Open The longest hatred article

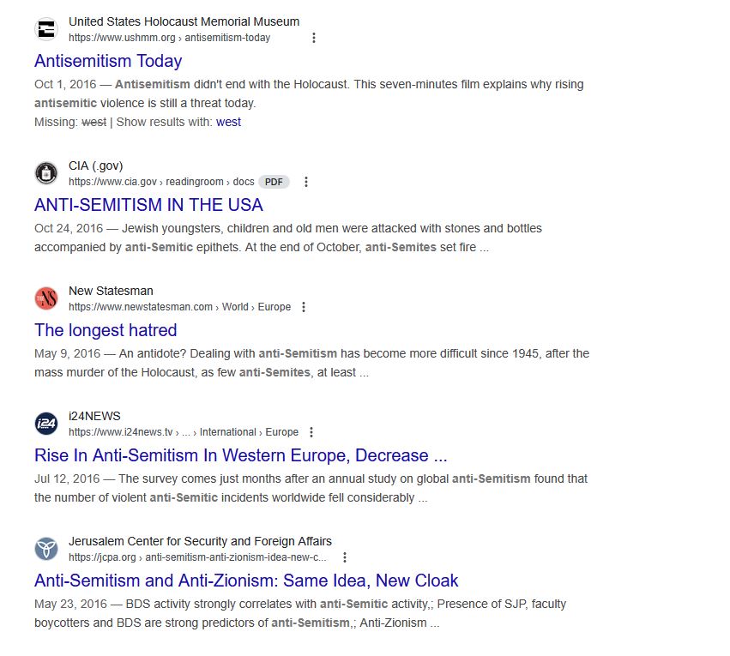click(x=106, y=330)
